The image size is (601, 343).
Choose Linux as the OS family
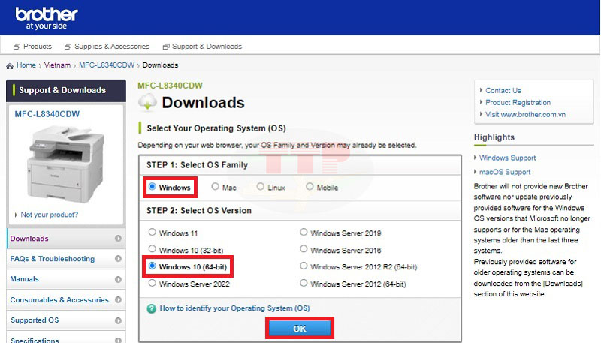pyautogui.click(x=260, y=186)
